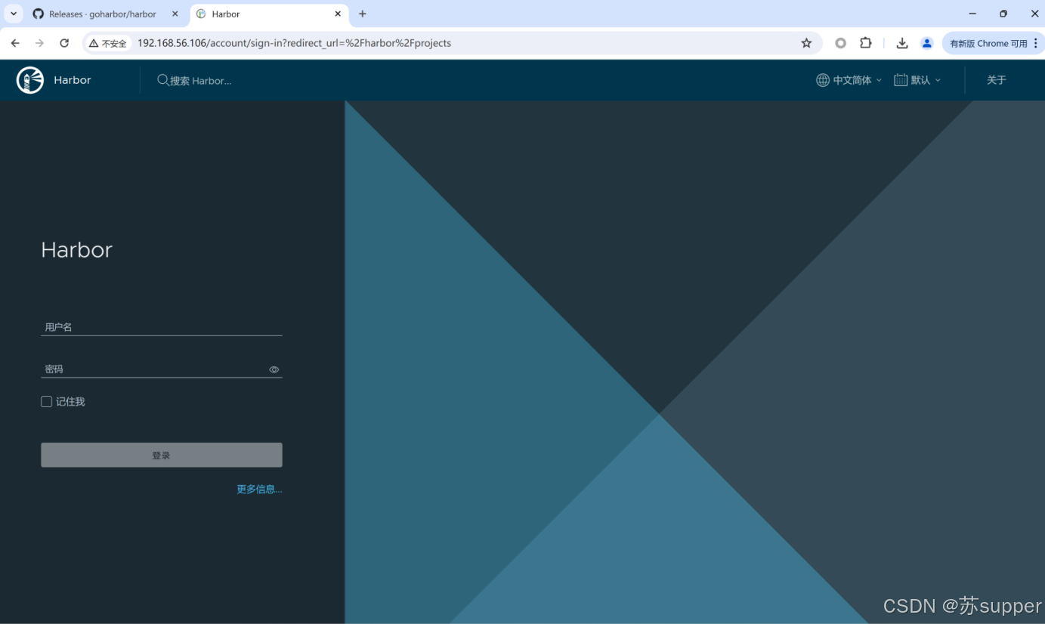The width and height of the screenshot is (1045, 624).
Task: Click the calendar icon beside 默认
Action: coord(901,80)
